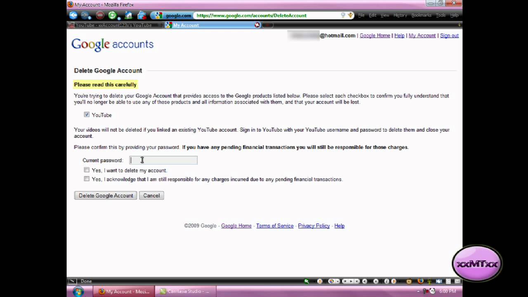Open the Windows Start menu orb
Viewport: 528px width, 297px height.
point(78,291)
